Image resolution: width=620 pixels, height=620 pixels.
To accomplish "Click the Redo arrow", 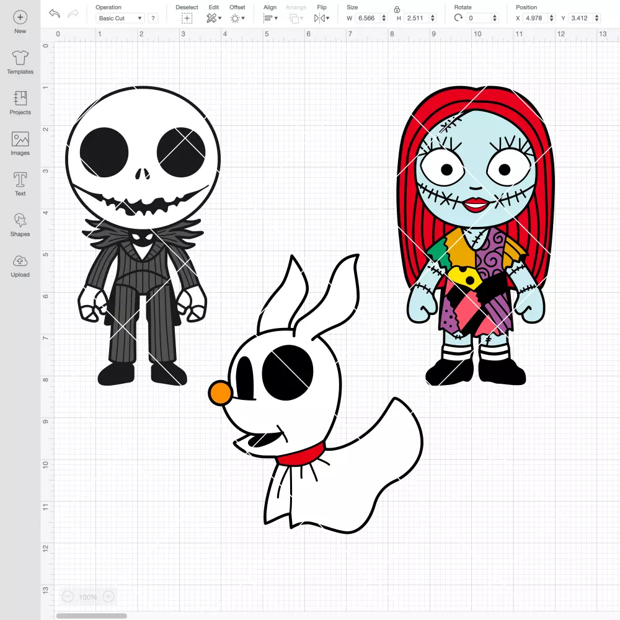I will point(73,14).
